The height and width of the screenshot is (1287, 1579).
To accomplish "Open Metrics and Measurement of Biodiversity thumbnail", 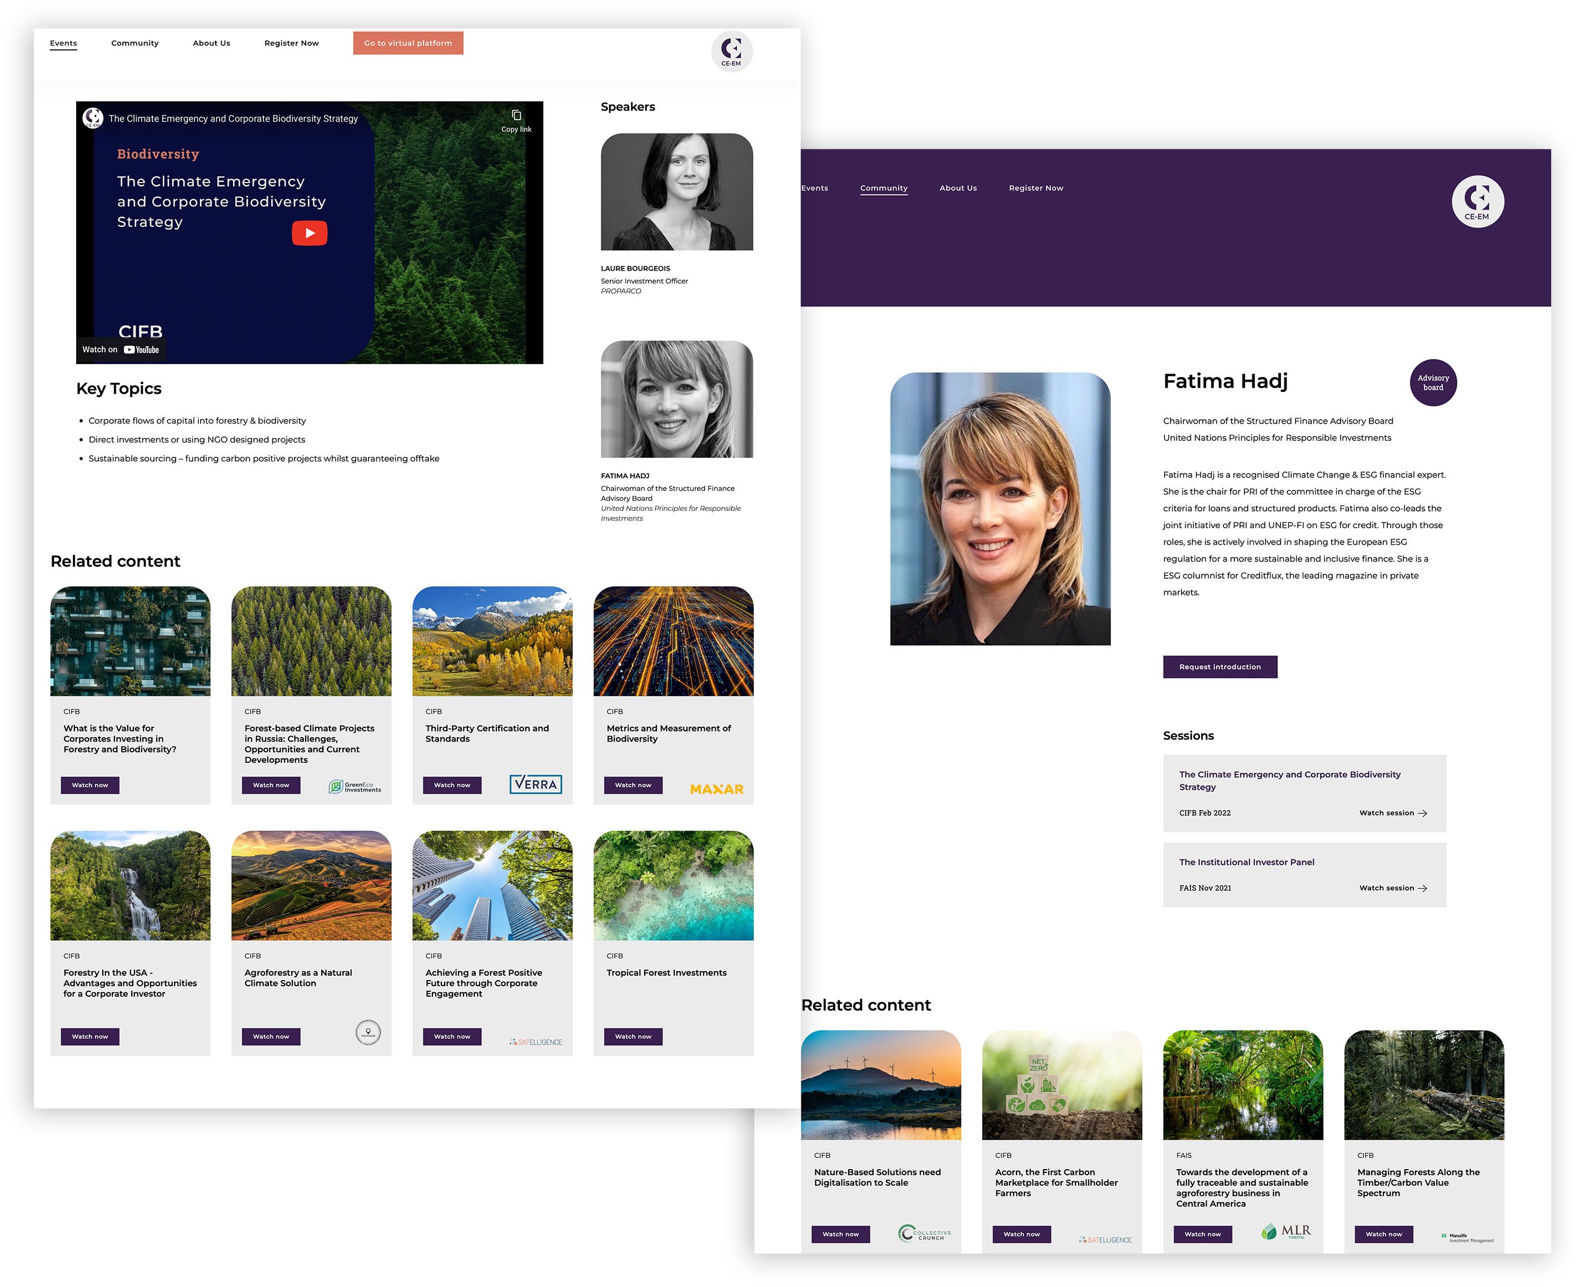I will [x=673, y=640].
